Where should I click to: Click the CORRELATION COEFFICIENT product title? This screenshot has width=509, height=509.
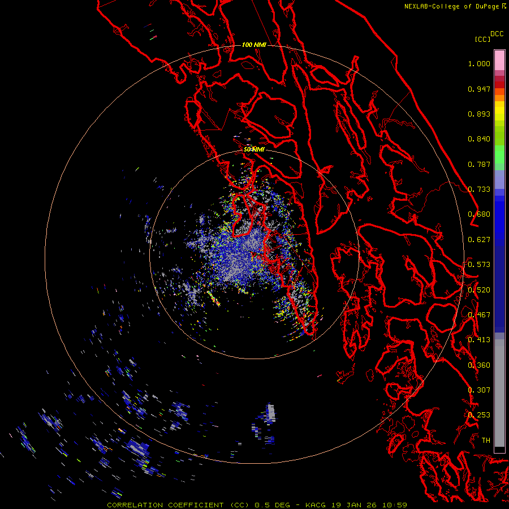pyautogui.click(x=178, y=505)
